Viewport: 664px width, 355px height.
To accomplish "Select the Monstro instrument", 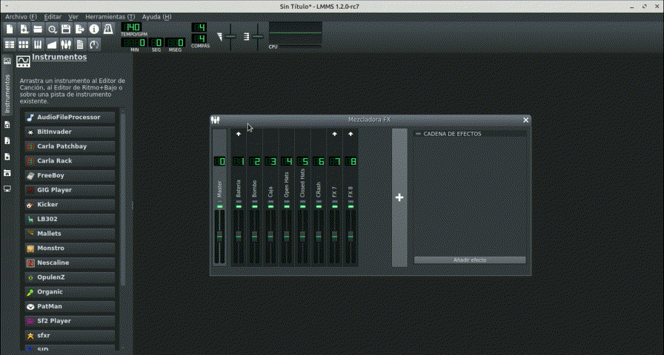I will click(x=70, y=248).
